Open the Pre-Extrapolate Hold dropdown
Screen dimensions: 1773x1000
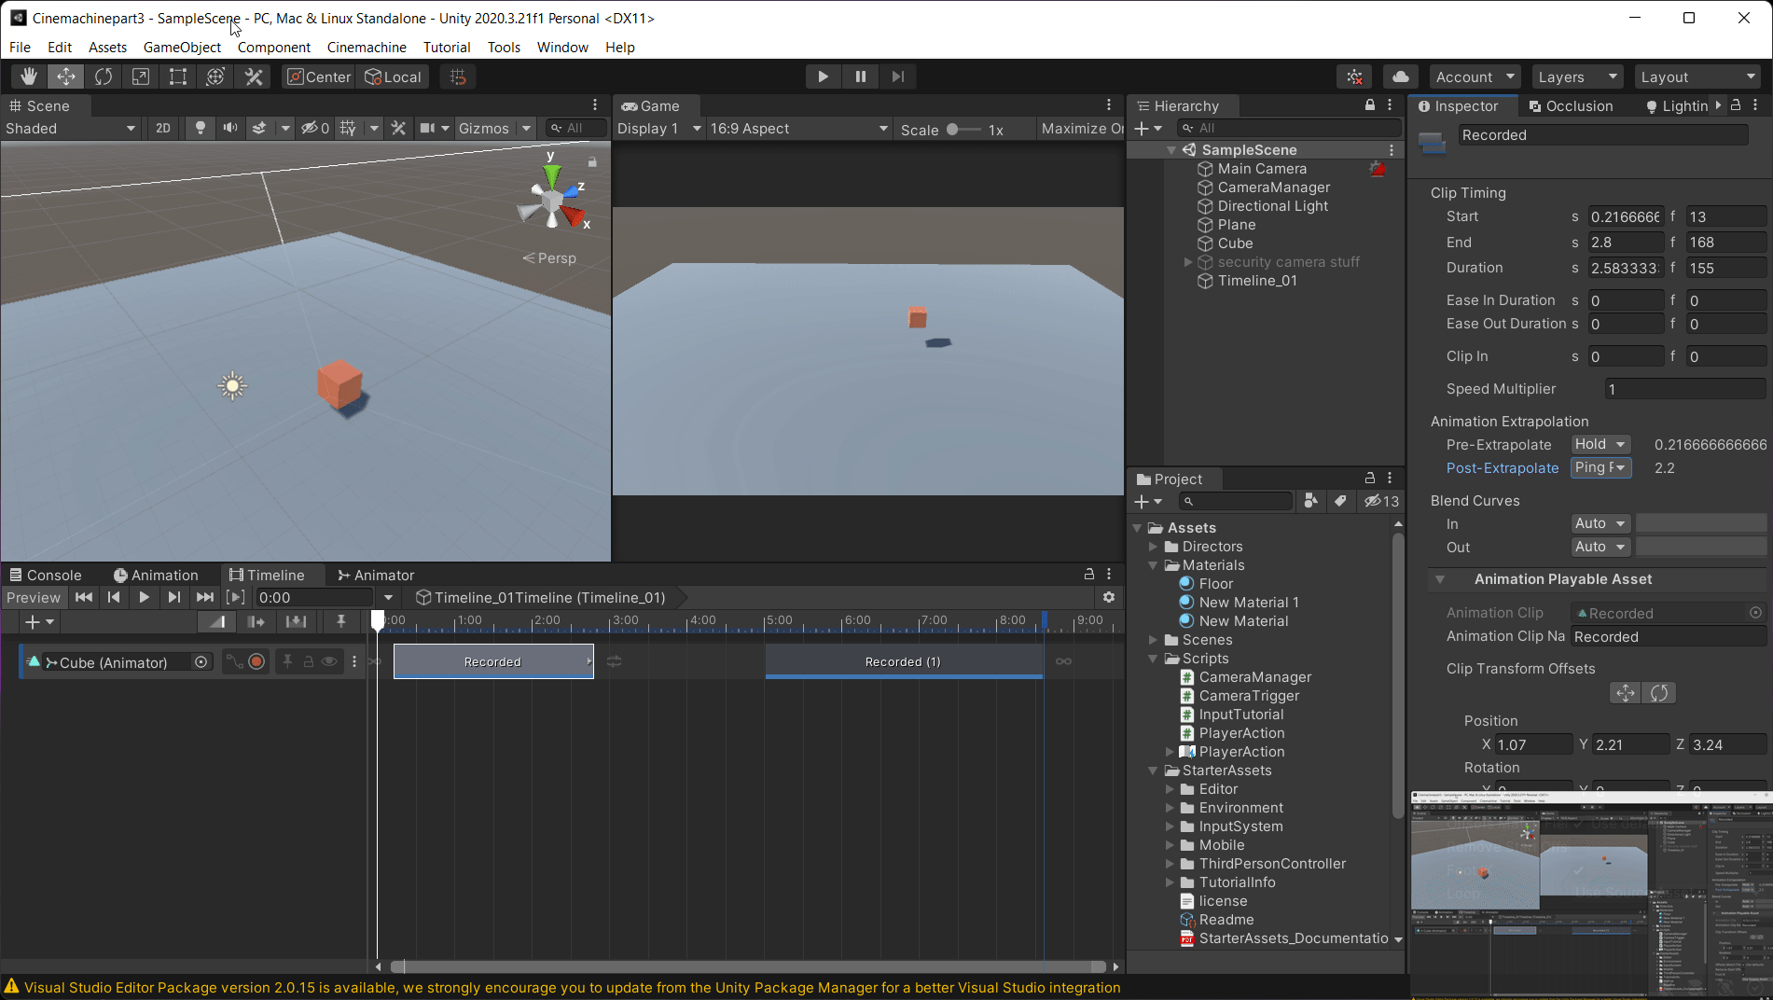pyautogui.click(x=1600, y=444)
